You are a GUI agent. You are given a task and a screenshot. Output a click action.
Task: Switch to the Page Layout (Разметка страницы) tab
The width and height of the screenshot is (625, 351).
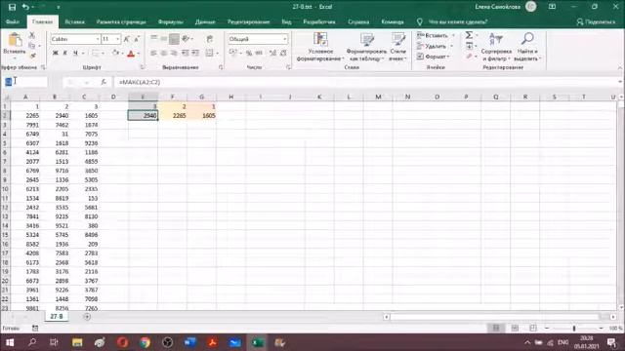click(x=121, y=21)
